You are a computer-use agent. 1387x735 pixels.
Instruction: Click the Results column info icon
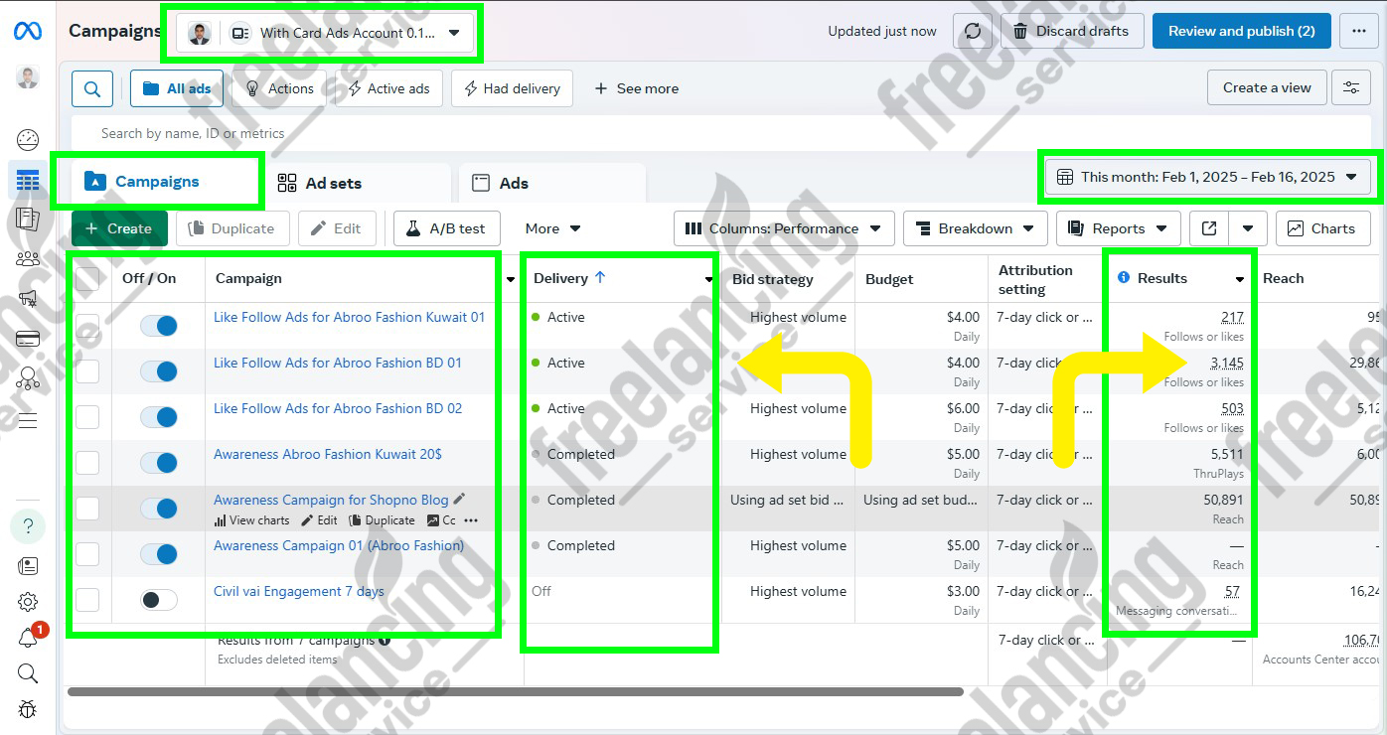pos(1124,278)
